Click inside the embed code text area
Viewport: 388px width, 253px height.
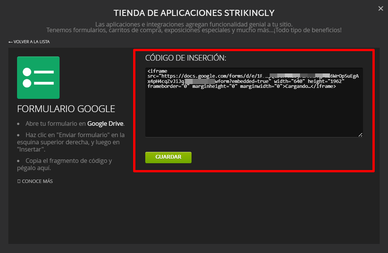click(254, 102)
